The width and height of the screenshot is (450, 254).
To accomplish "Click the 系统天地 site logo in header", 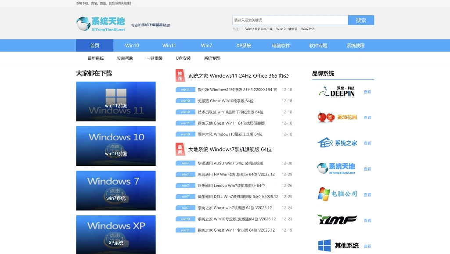I will (x=101, y=24).
